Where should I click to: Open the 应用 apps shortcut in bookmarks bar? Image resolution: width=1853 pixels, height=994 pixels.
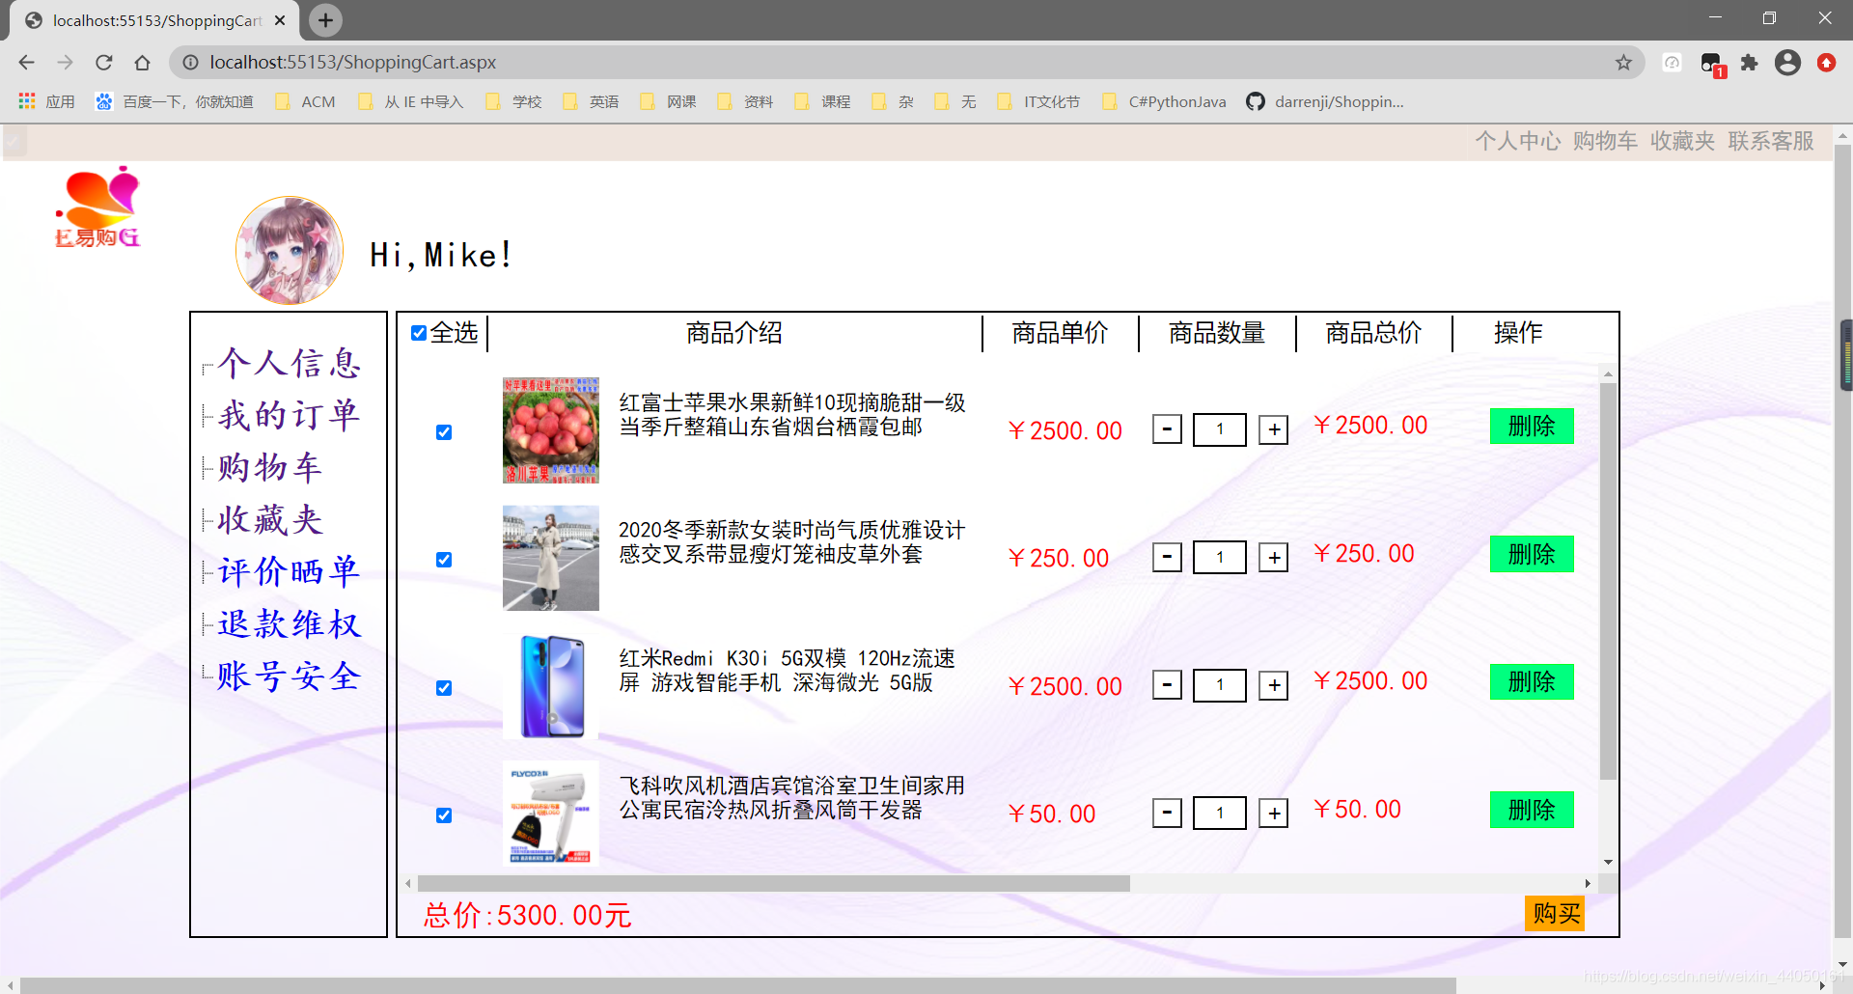45,101
